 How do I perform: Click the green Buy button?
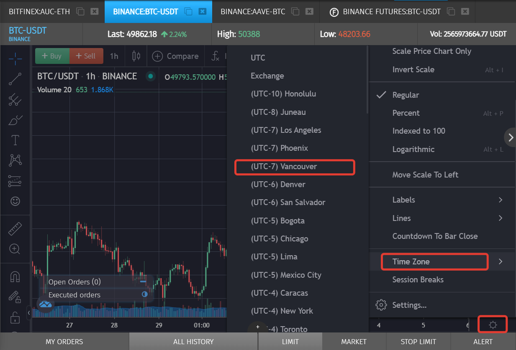coord(52,56)
